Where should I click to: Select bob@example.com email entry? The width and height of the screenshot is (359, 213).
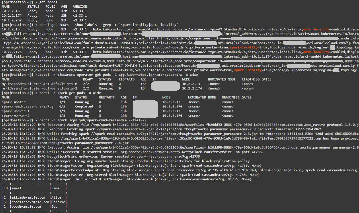click(26, 206)
